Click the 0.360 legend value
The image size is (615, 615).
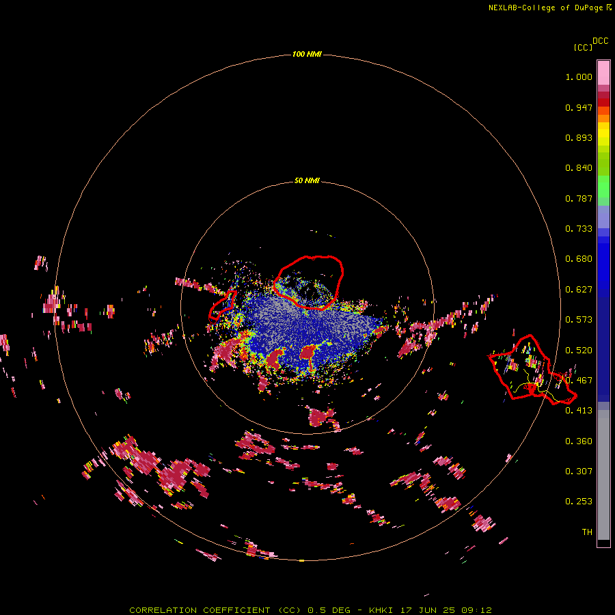579,441
